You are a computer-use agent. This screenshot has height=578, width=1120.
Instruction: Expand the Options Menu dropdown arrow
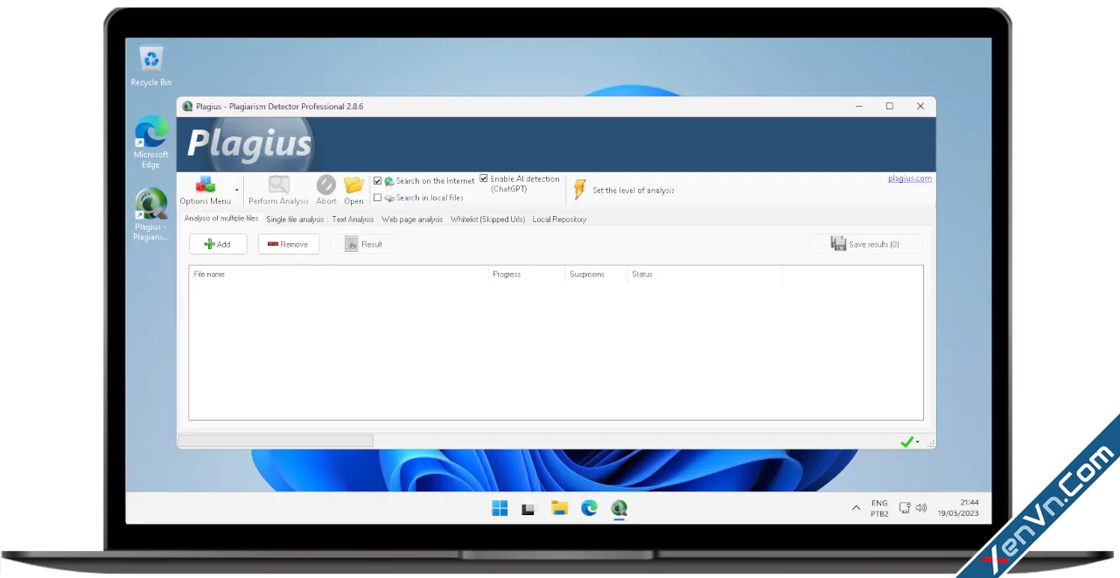tap(236, 191)
